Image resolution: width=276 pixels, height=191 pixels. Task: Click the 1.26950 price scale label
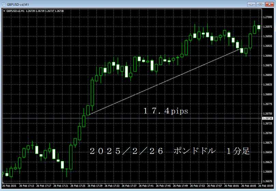[x=267, y=36]
